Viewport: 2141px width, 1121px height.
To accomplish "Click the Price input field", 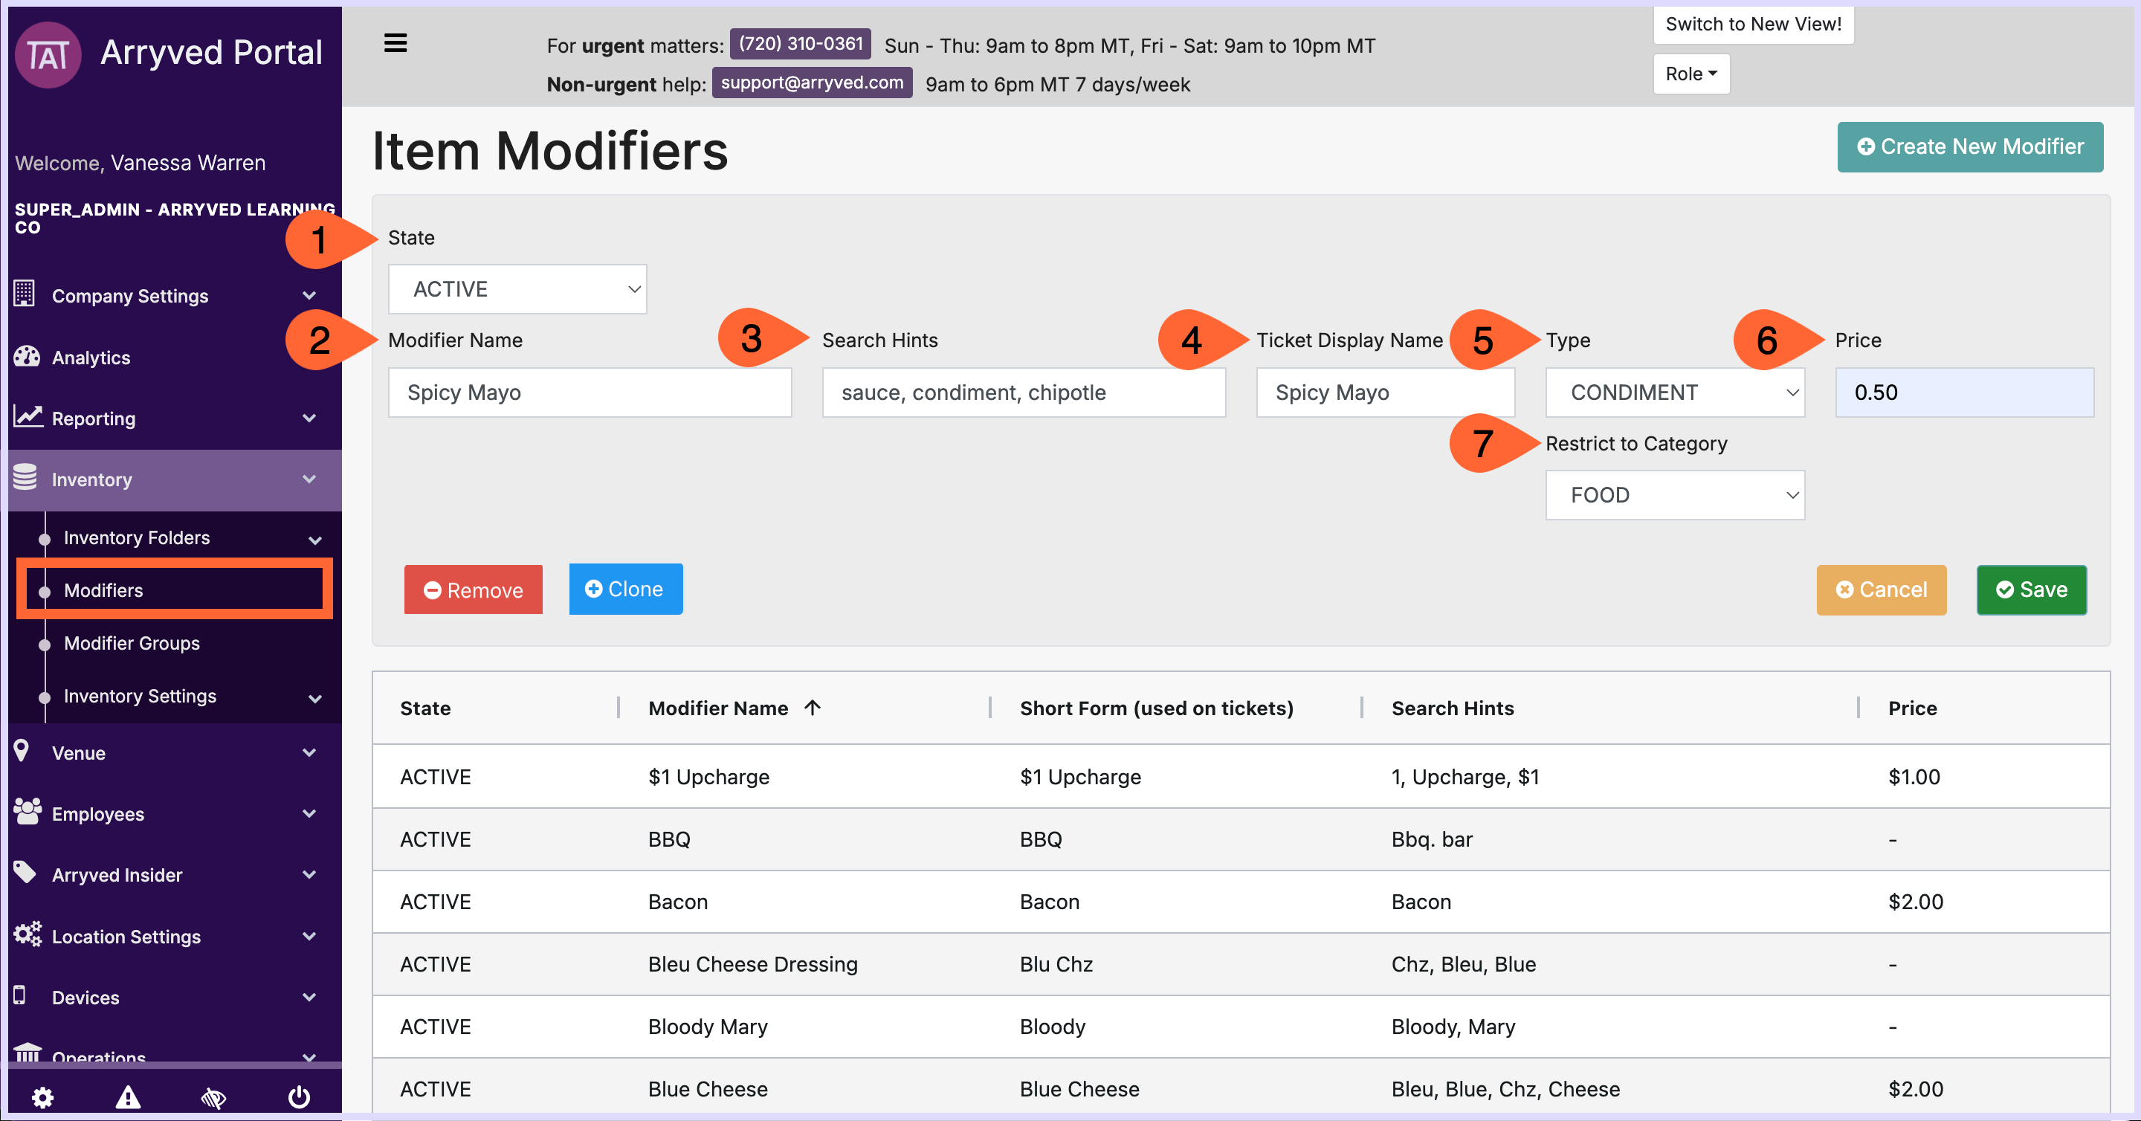I will 1964,392.
